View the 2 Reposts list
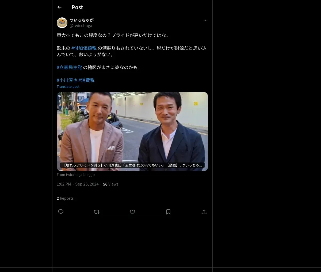The width and height of the screenshot is (321, 272). 65,198
